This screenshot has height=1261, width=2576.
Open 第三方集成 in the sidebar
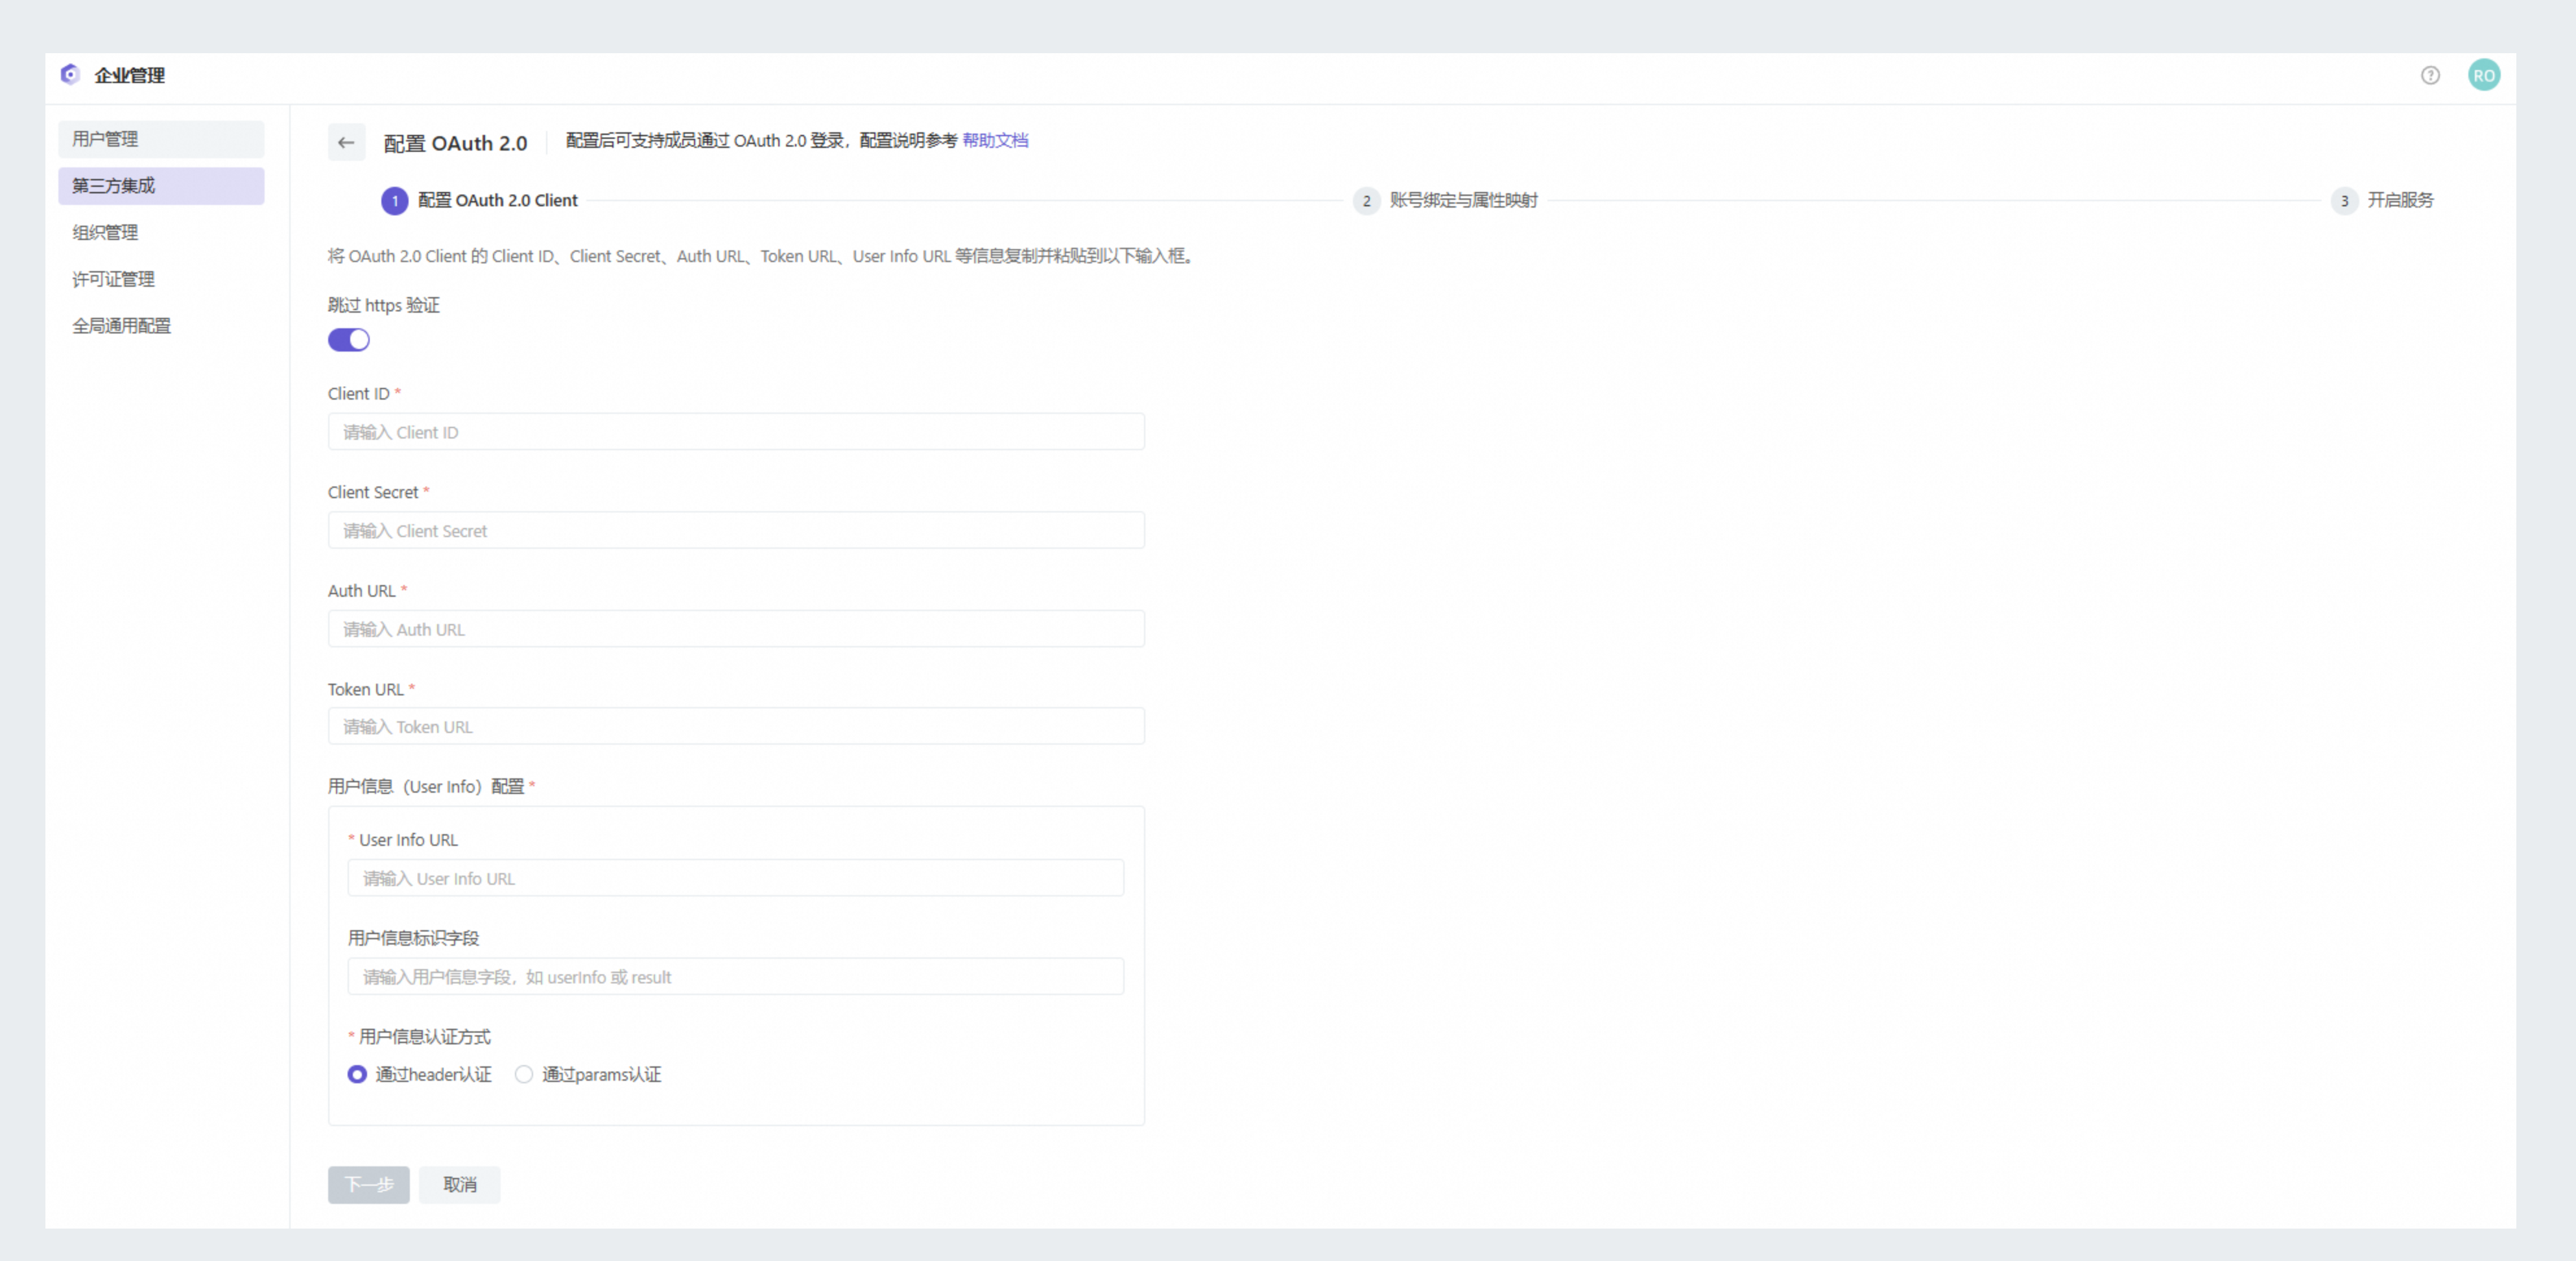161,186
